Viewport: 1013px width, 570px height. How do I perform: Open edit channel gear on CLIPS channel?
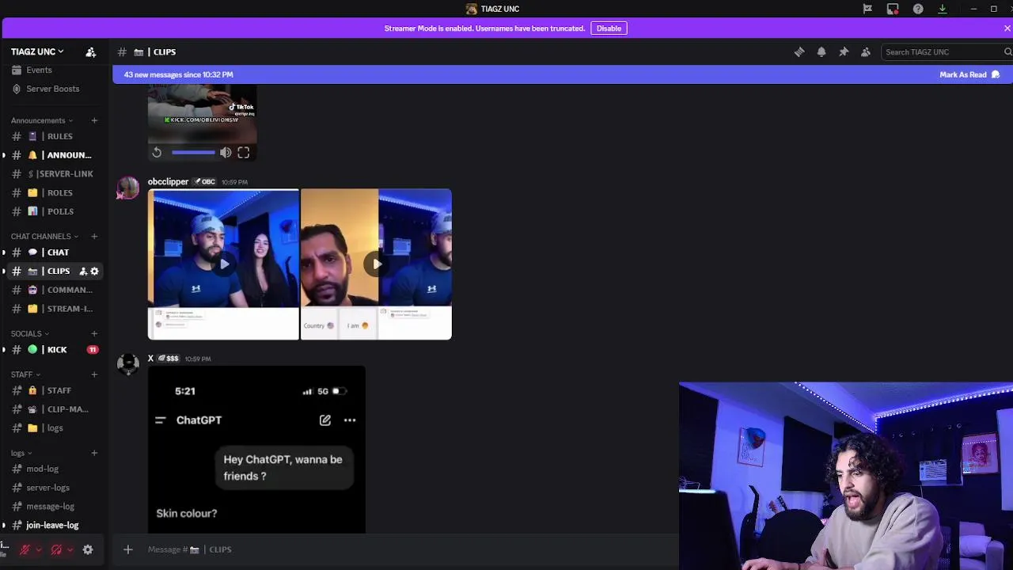(x=94, y=271)
